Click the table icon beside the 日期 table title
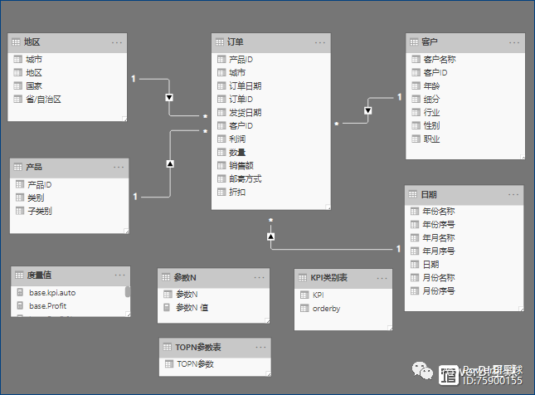535x395 pixels. click(x=413, y=194)
